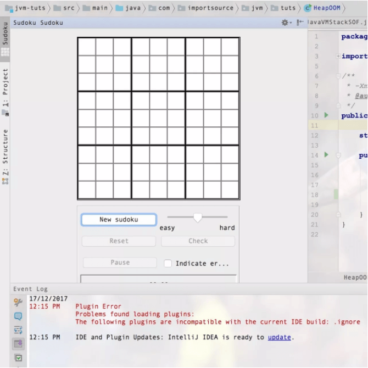Click jvm-tuts in the breadcrumb bar
This screenshot has height=368, width=368.
[25, 8]
